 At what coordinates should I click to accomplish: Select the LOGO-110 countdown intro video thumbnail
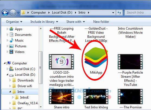pos(61,62)
